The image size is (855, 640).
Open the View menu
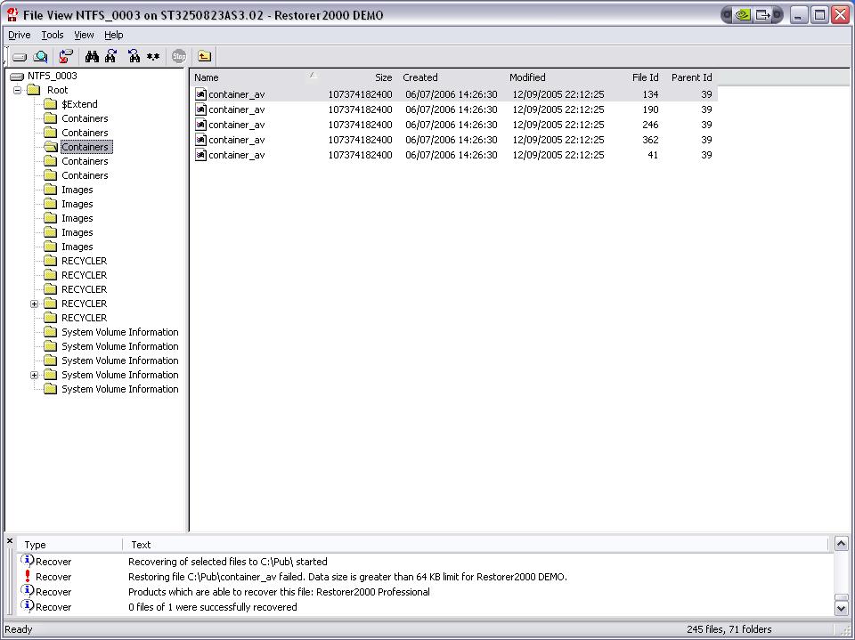[84, 35]
